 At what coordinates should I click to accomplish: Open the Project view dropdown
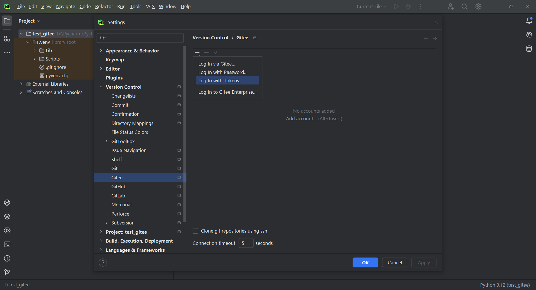coord(29,21)
